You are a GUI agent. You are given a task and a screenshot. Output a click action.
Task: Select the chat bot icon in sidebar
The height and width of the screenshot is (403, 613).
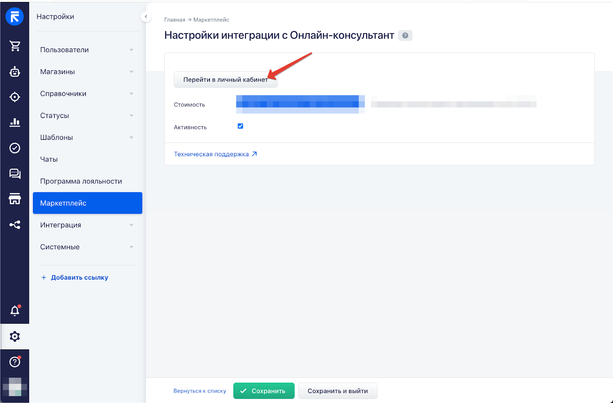15,72
